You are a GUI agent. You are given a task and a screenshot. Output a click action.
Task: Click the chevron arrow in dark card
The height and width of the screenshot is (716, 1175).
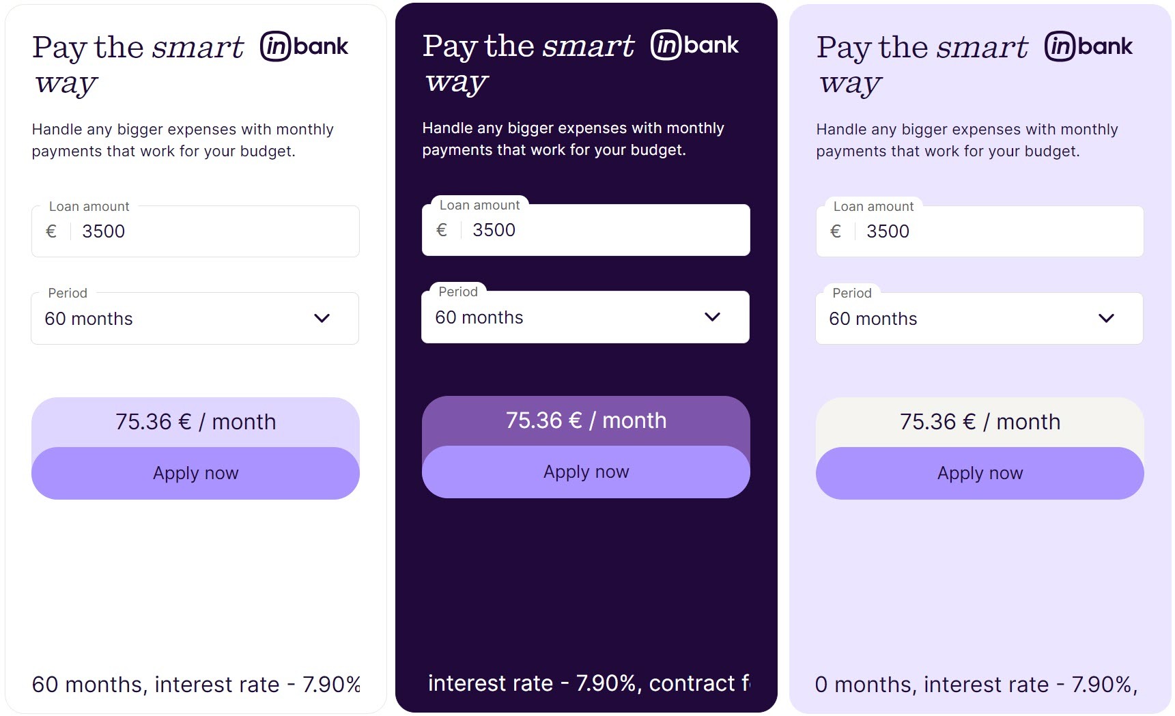713,317
